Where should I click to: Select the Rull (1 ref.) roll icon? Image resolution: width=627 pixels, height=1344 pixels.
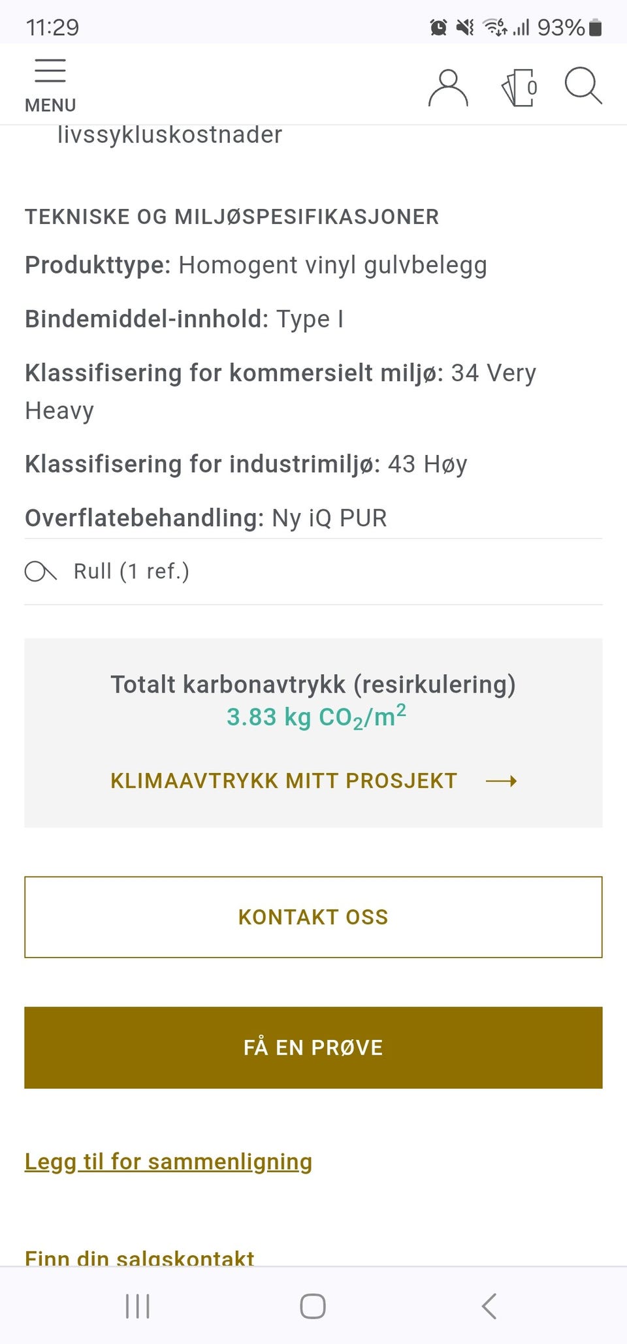coord(40,570)
